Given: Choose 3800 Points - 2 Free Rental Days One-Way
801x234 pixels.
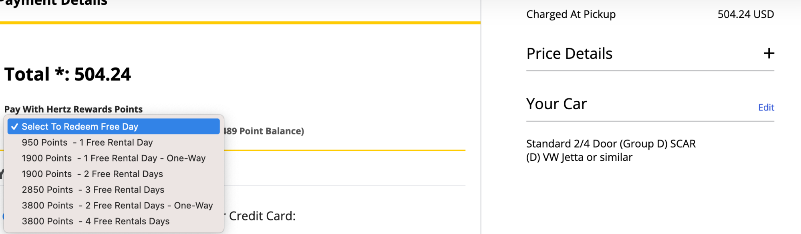Looking at the screenshot, I should tap(114, 205).
